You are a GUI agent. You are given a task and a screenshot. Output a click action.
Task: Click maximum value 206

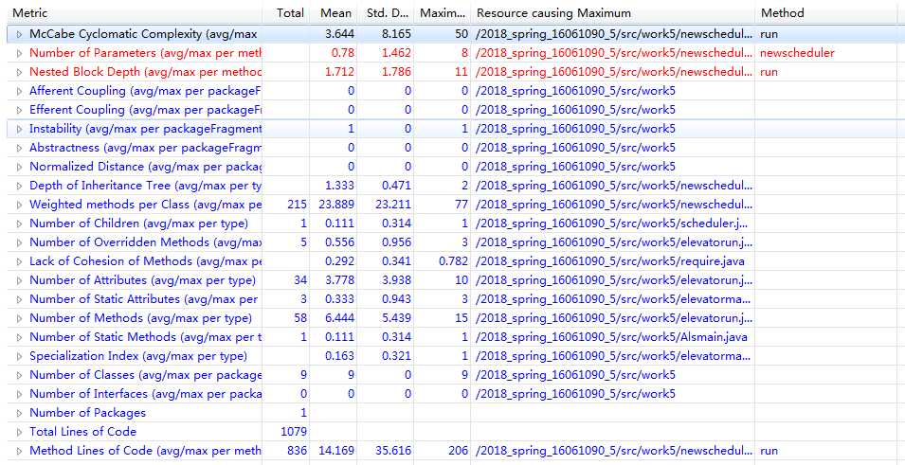pos(459,451)
